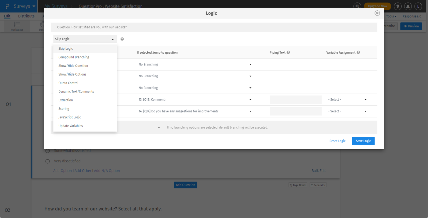Open the search icon in top bar
The width and height of the screenshot is (428, 218).
tap(357, 6)
